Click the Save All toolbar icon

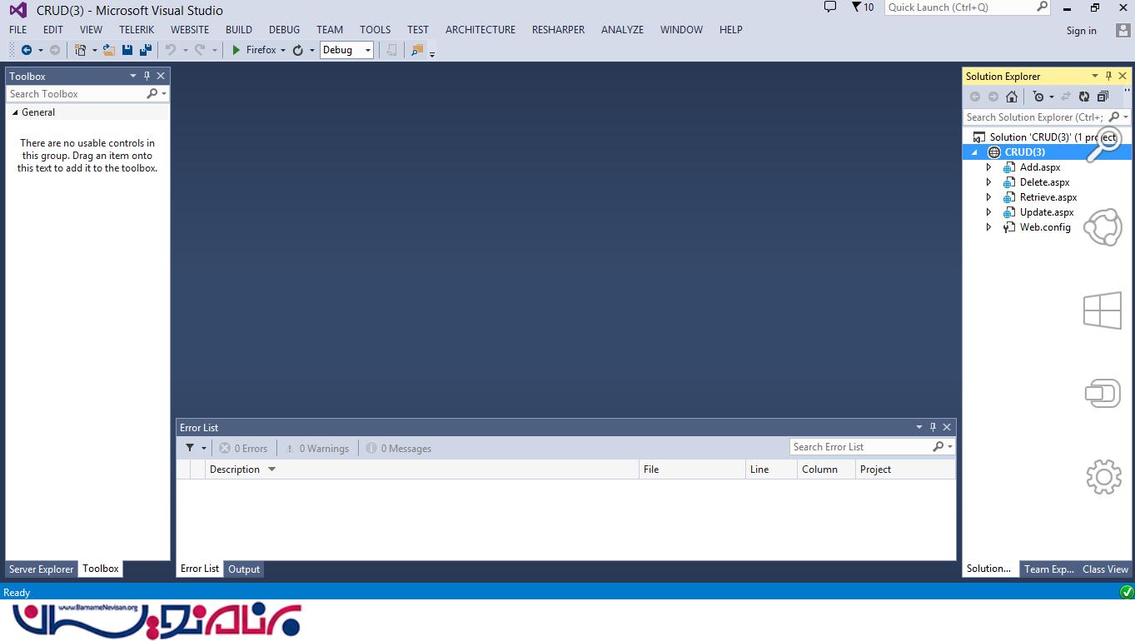(145, 50)
